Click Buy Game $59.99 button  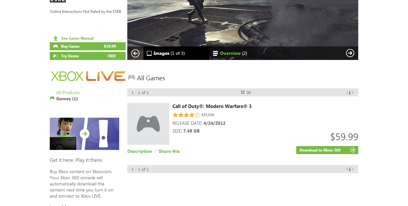coord(88,46)
